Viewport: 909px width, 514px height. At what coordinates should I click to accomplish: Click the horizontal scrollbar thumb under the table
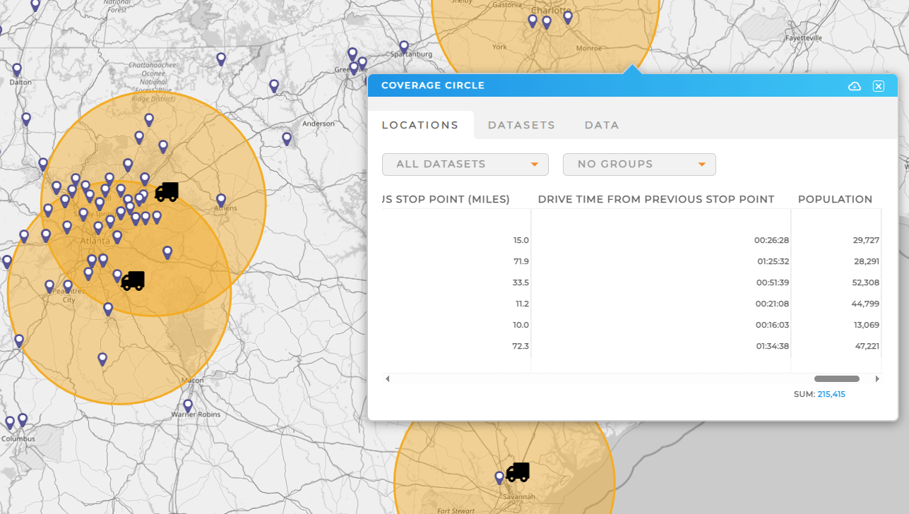(836, 378)
